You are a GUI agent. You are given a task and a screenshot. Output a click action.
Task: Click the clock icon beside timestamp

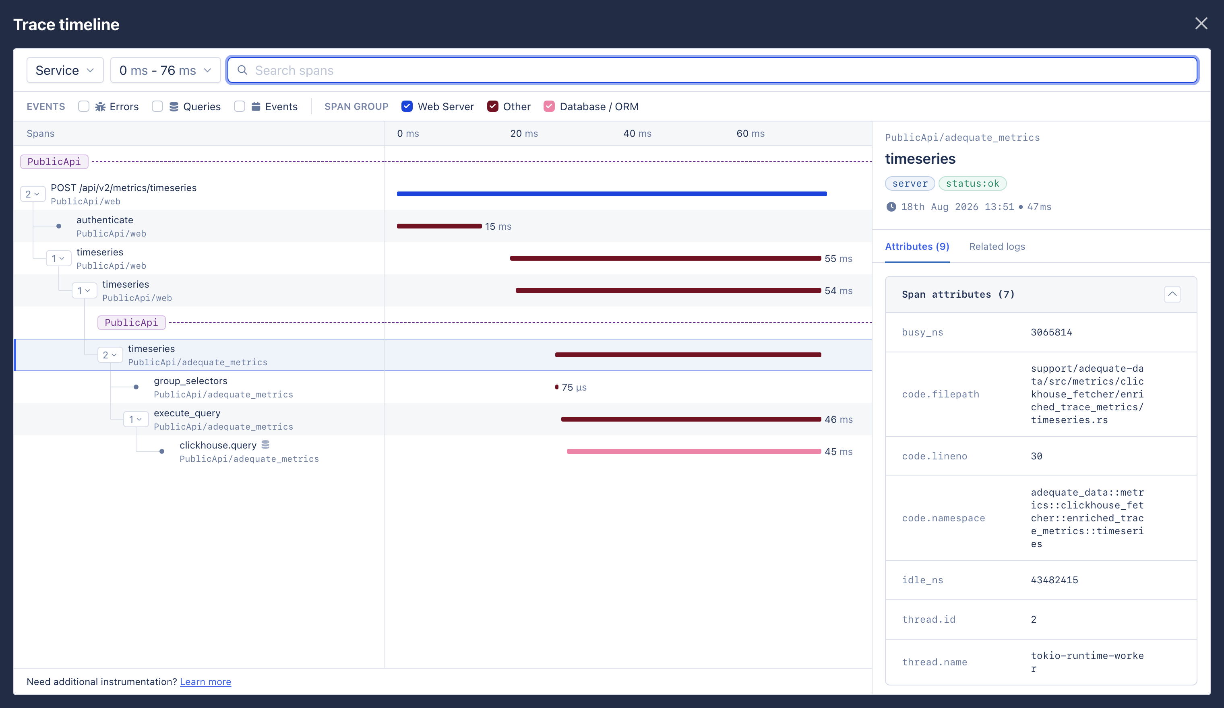coord(891,207)
